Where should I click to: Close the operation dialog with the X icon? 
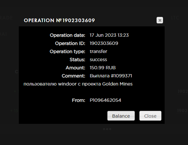(160, 20)
